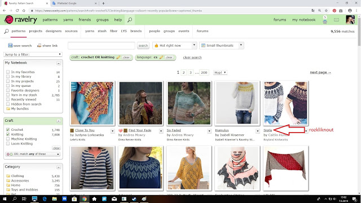The height and width of the screenshot is (203, 361).
Task: Edit language filter with the pencil icon
Action: pyautogui.click(x=161, y=58)
